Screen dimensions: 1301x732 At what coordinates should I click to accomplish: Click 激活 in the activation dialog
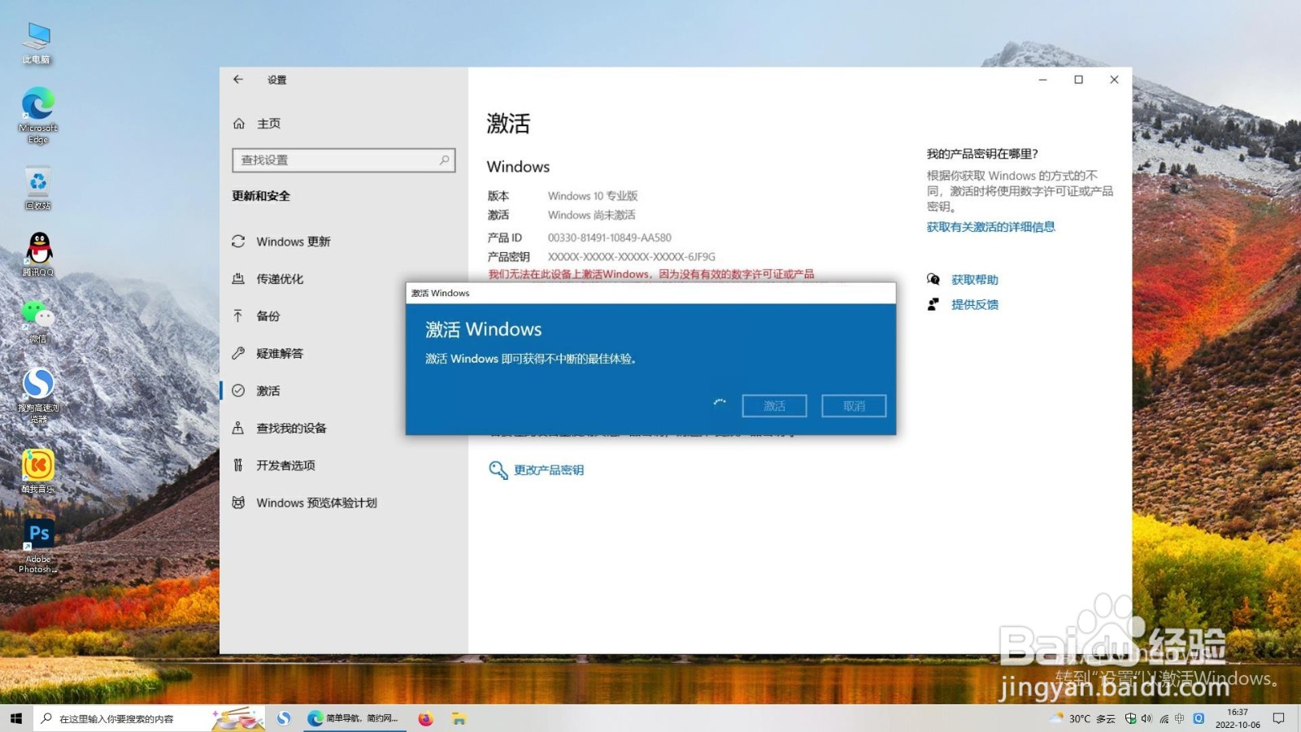click(773, 405)
